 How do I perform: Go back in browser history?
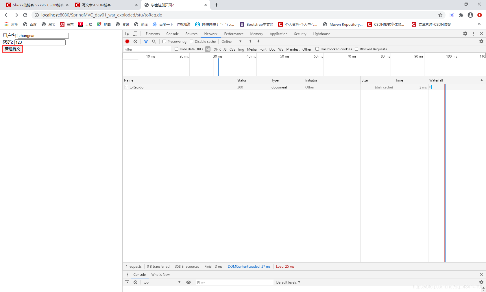click(x=7, y=15)
